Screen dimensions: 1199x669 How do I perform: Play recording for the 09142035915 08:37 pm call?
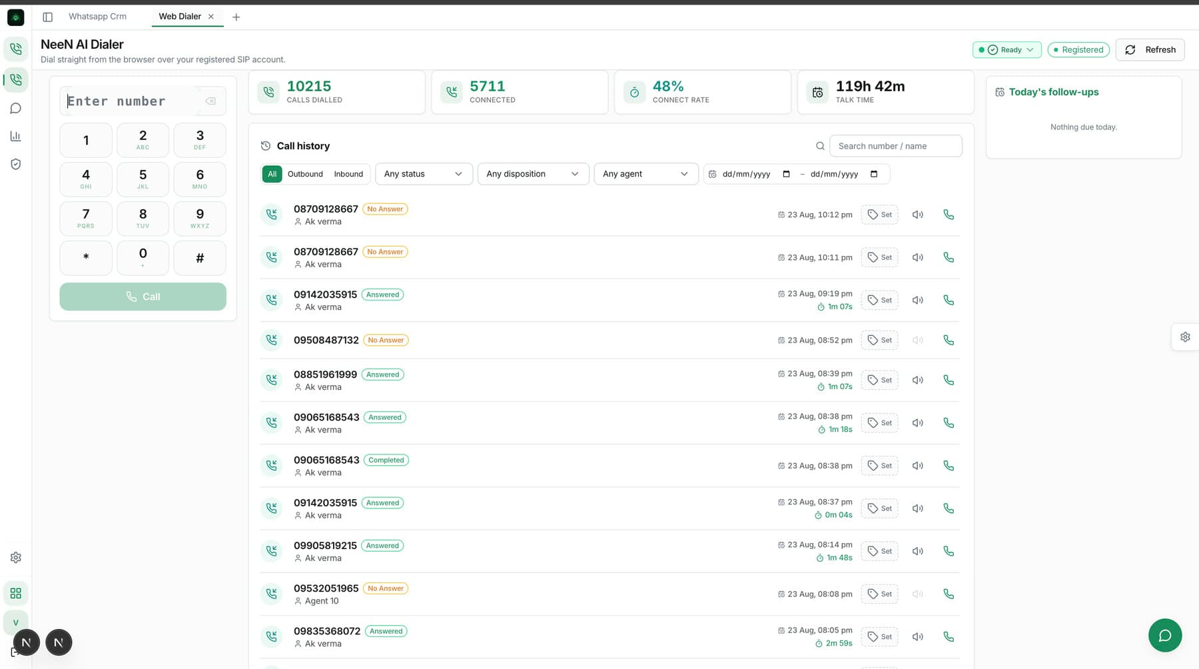pyautogui.click(x=918, y=508)
